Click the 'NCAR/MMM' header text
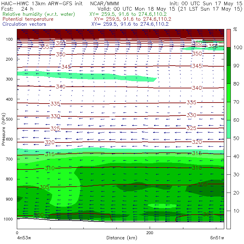The width and height of the screenshot is (244, 244). click(105, 3)
